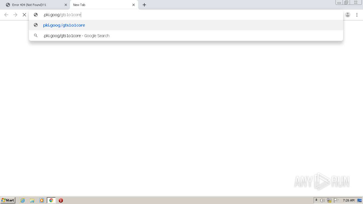Click the Action Center flag icon

[336, 200]
